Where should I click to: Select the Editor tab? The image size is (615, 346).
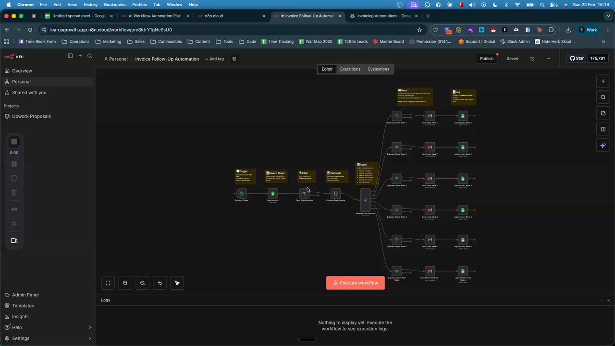pyautogui.click(x=327, y=69)
